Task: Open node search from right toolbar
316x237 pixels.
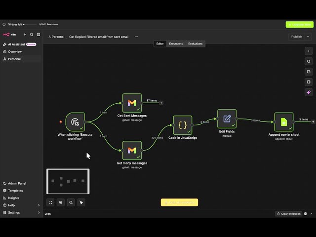Action: [309, 61]
